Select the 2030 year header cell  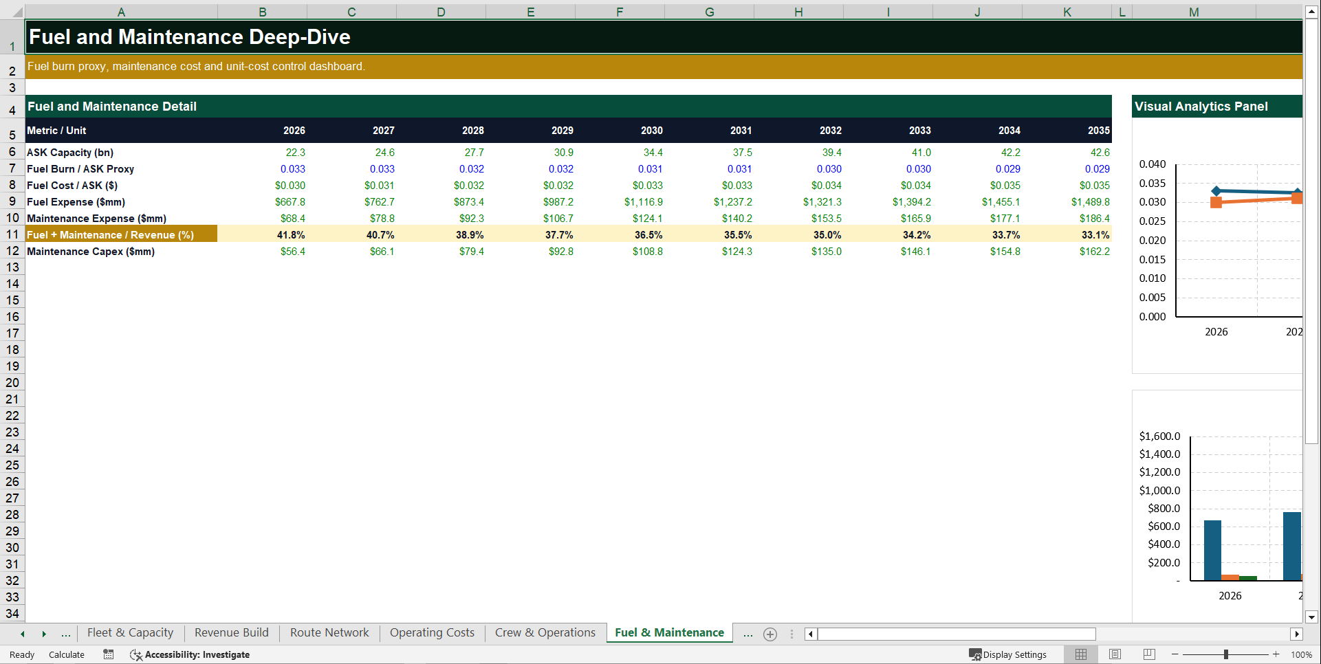[x=620, y=131]
